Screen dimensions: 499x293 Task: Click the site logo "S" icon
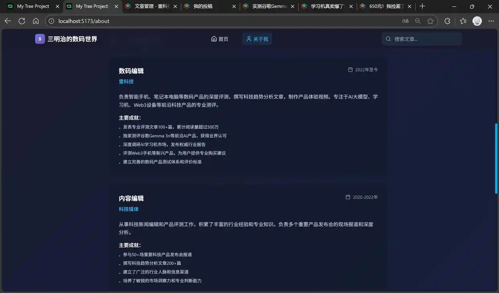pos(39,39)
